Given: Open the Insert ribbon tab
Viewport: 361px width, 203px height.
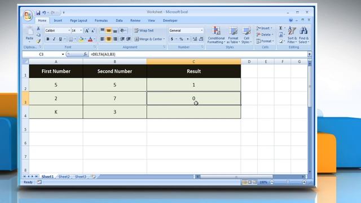Looking at the screenshot, I should (x=58, y=20).
